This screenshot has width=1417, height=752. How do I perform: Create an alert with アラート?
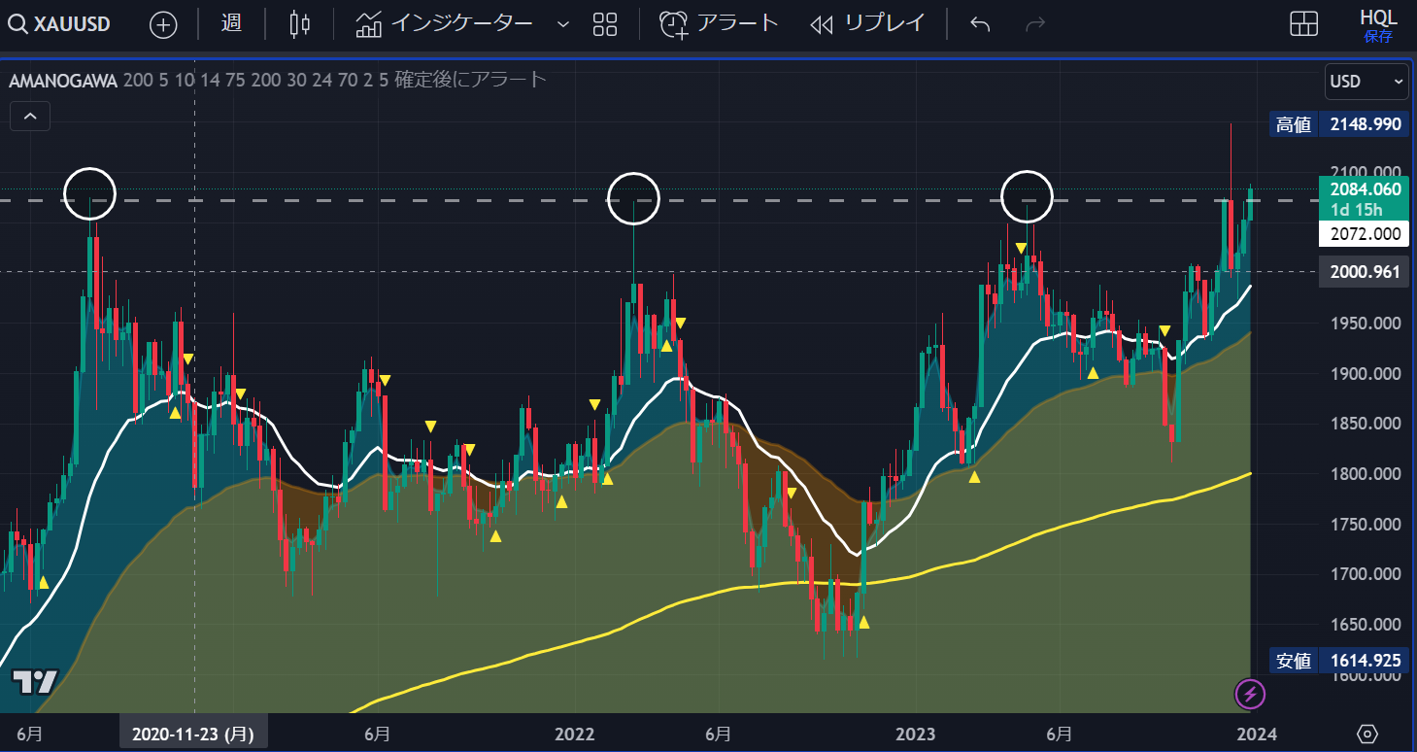[719, 23]
